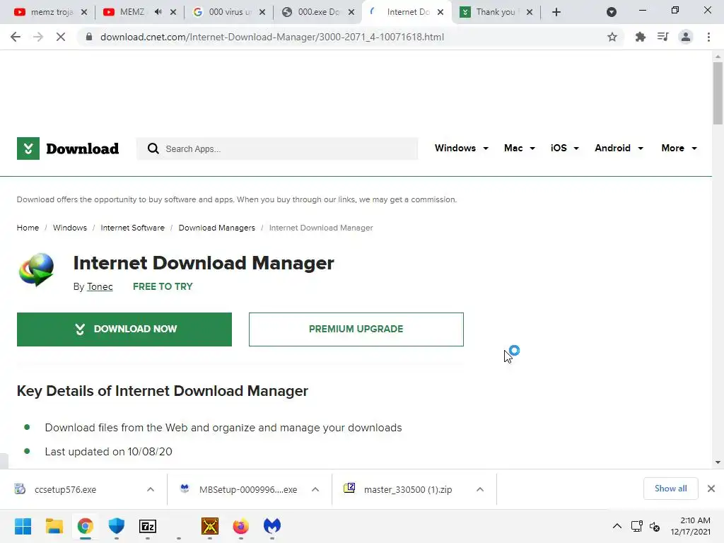Viewport: 724px width, 543px height.
Task: Open the ccsetup576.exe downloaded file
Action: tap(66, 489)
